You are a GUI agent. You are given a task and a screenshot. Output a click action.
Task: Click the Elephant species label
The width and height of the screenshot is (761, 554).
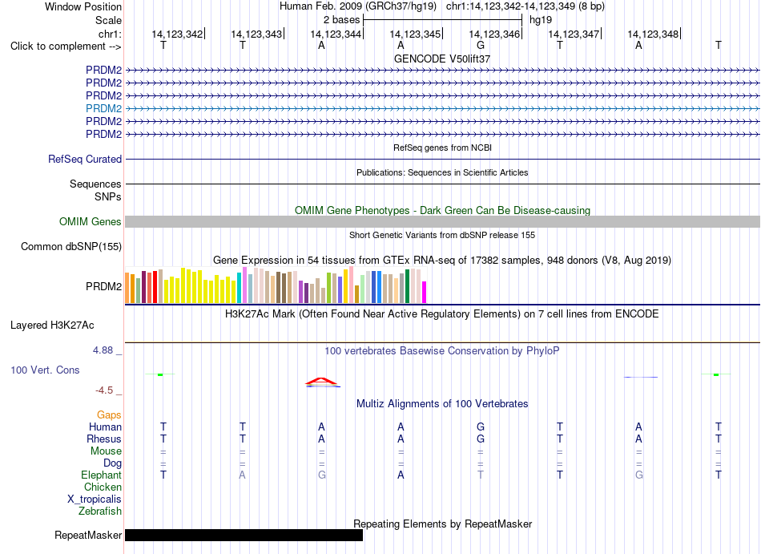point(101,475)
